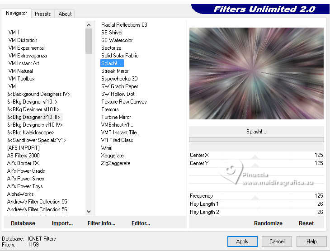This screenshot has width=330, height=251.
Task: Select Andrew's Filter Collection 56
Action: (37, 209)
